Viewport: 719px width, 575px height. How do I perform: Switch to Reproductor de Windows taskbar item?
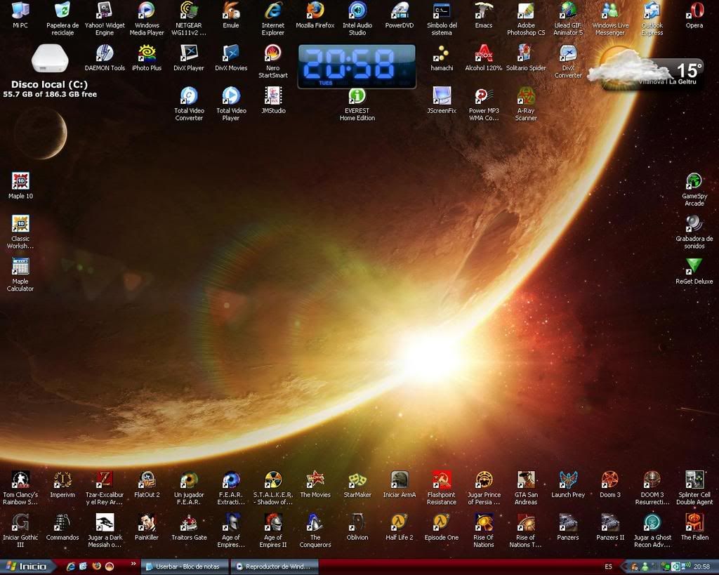(275, 567)
